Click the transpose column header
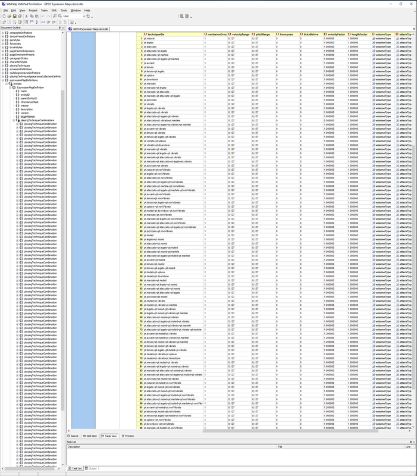The width and height of the screenshot is (417, 476). click(x=287, y=35)
